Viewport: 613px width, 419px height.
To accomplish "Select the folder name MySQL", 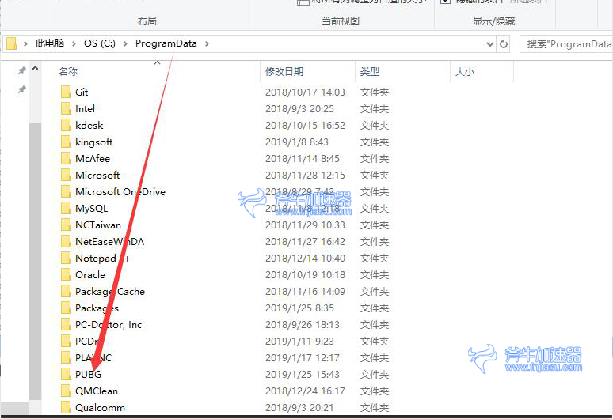I will (92, 209).
